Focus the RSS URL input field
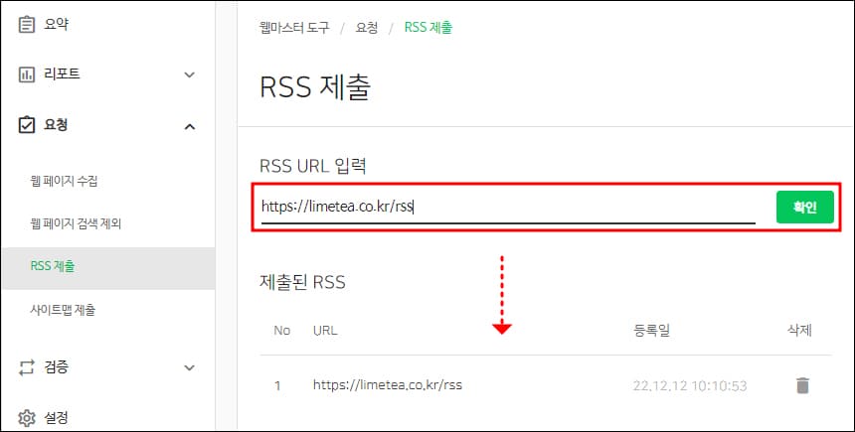This screenshot has width=855, height=432. [x=508, y=208]
